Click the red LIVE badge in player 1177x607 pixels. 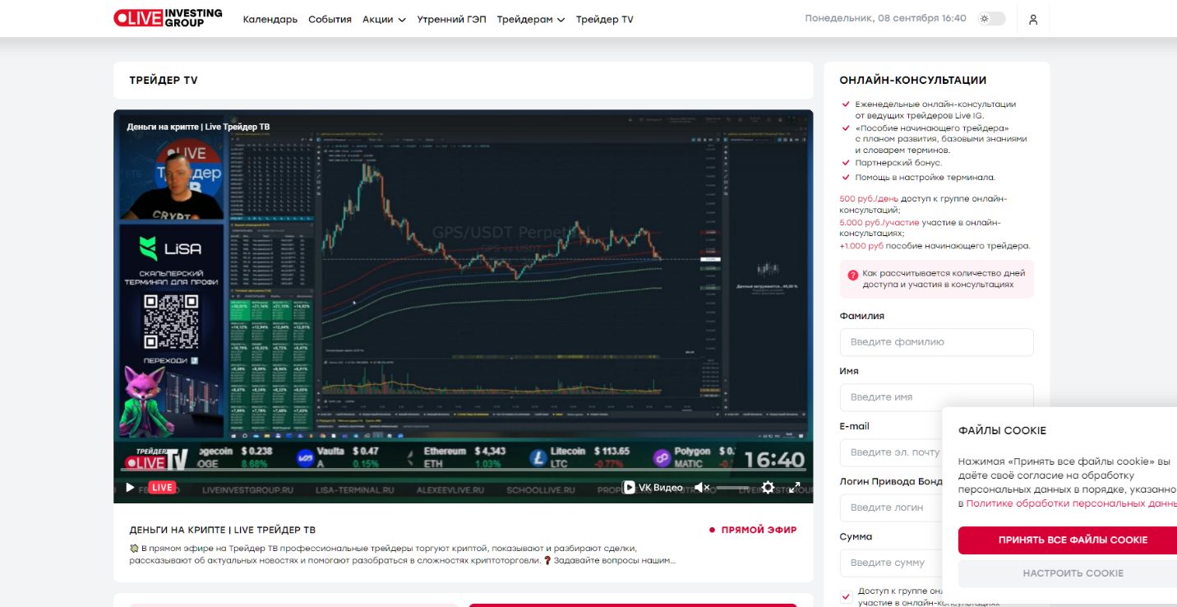click(162, 487)
